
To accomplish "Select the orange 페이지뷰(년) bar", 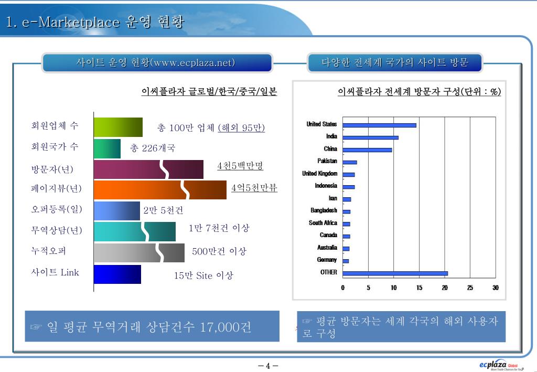I will pyautogui.click(x=160, y=190).
